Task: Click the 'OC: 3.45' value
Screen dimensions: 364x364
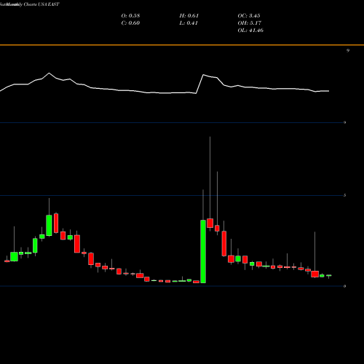Action: coord(249,16)
